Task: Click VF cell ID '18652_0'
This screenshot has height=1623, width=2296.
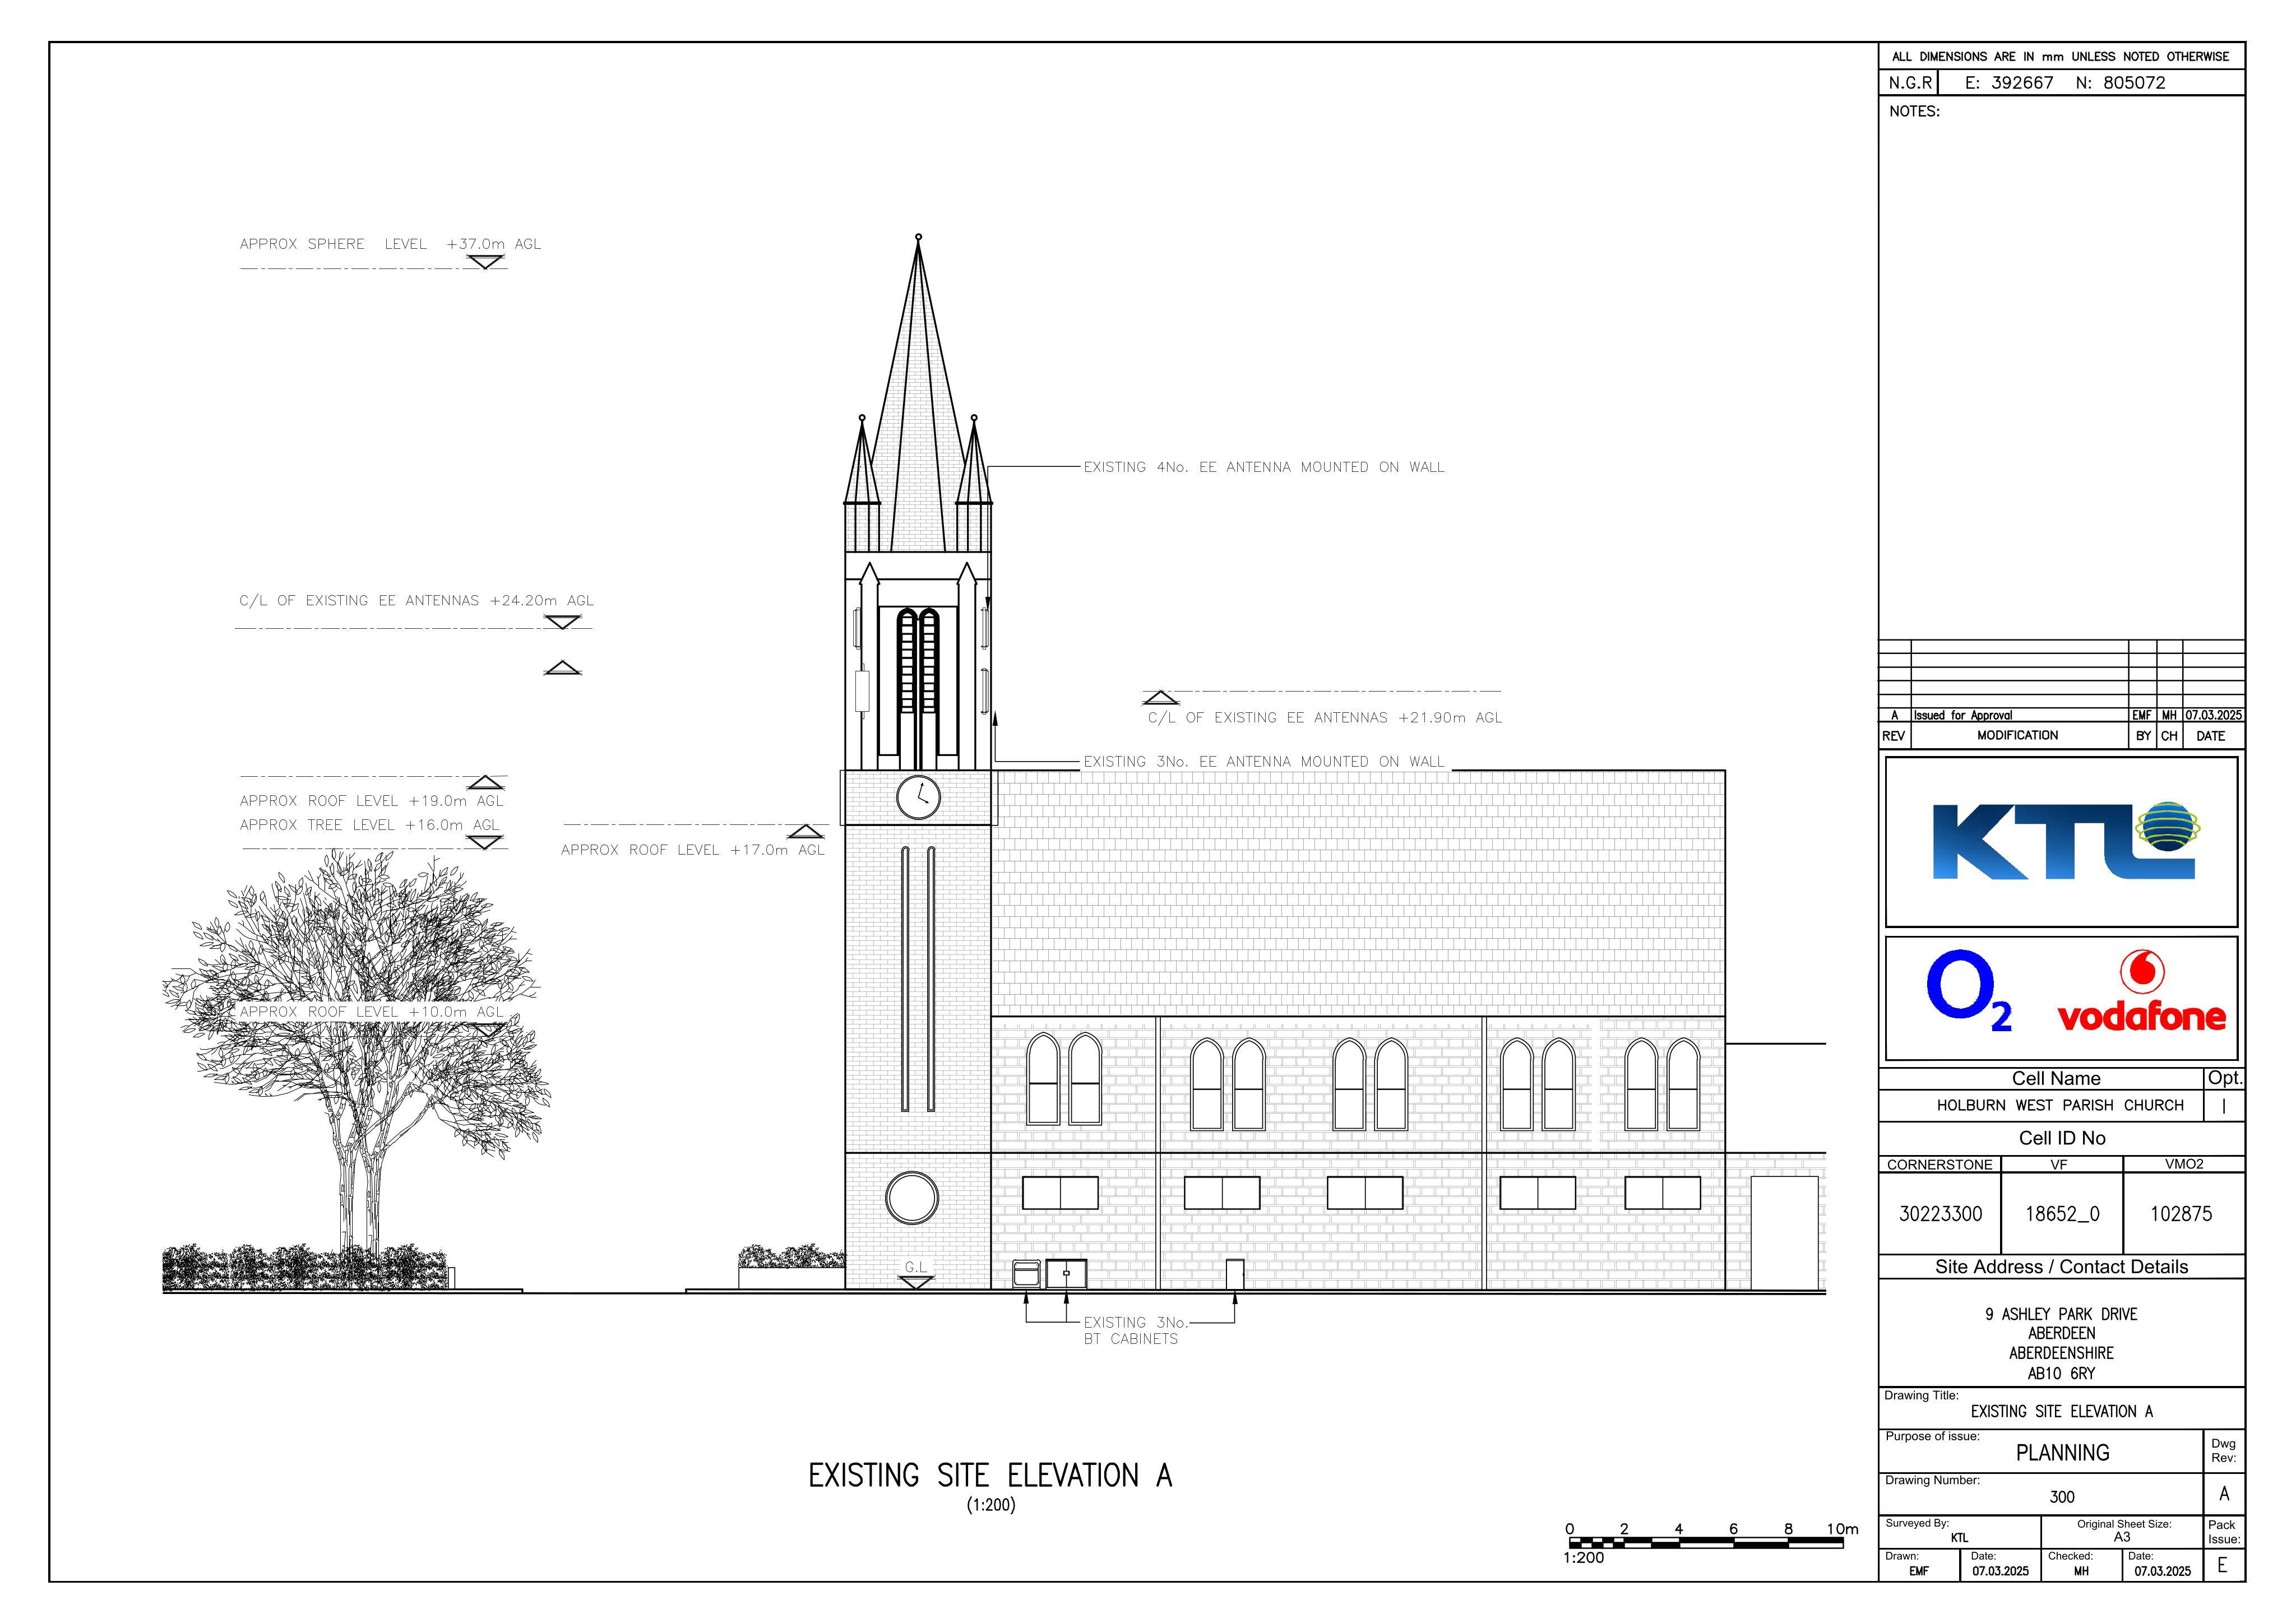Action: pos(2062,1214)
